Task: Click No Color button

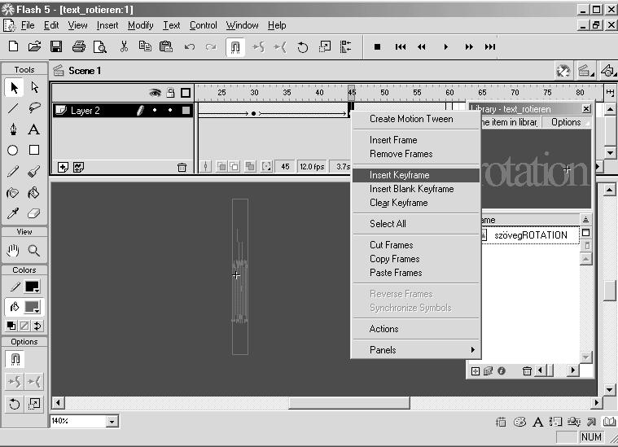Action: (24, 326)
